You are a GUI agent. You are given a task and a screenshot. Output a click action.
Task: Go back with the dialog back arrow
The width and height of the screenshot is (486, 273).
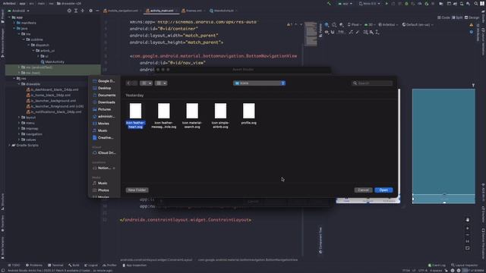129,83
